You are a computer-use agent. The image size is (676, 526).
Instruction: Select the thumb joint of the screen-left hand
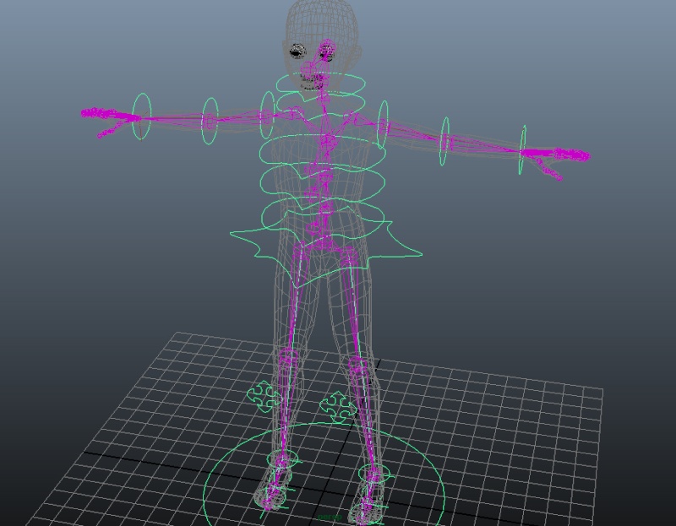point(101,136)
